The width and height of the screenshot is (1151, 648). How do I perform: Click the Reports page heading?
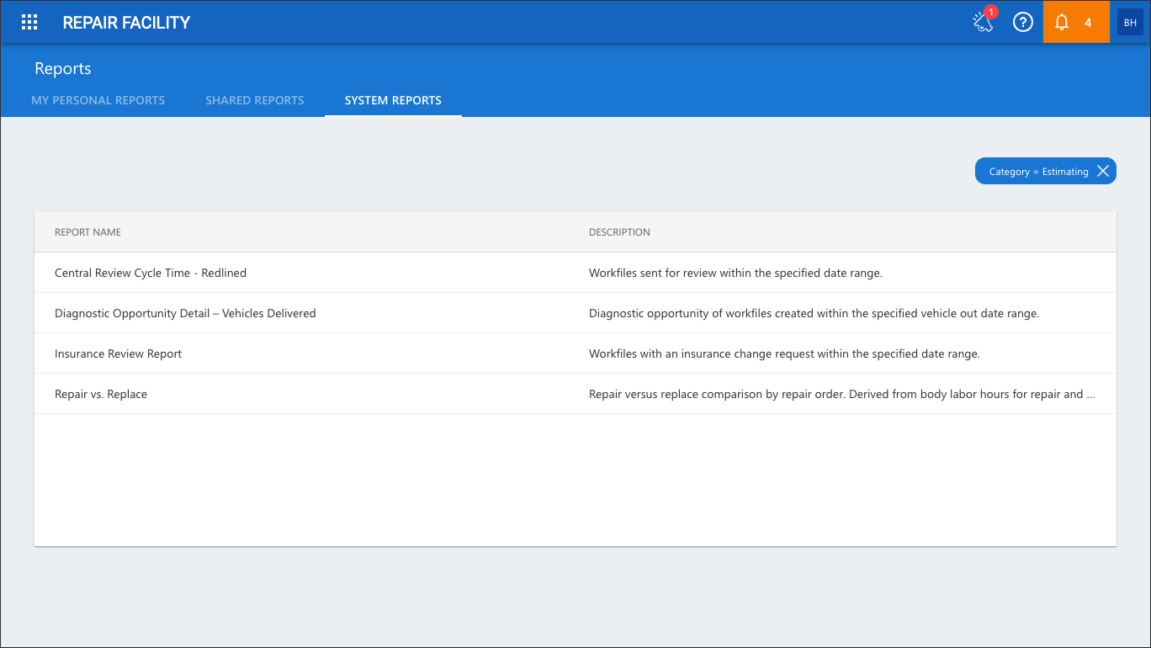63,69
